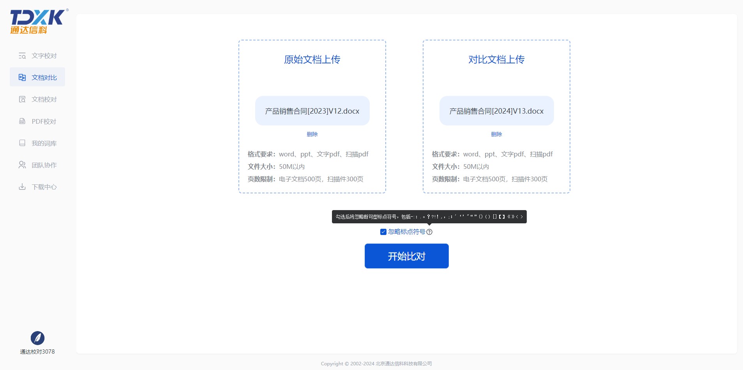Click the 产品销售合同[2024]V13.docx file chip

point(497,111)
